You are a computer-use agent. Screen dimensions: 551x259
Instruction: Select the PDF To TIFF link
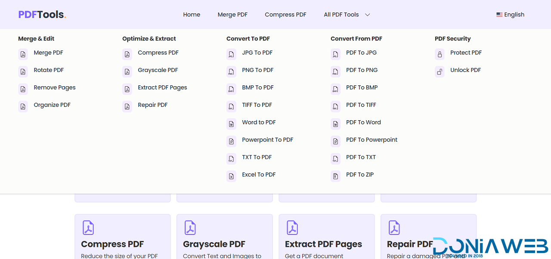tap(361, 105)
